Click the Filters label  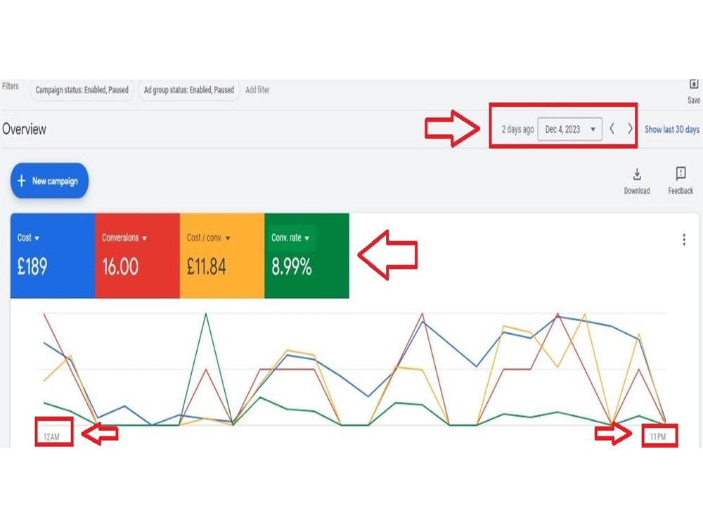click(x=11, y=86)
